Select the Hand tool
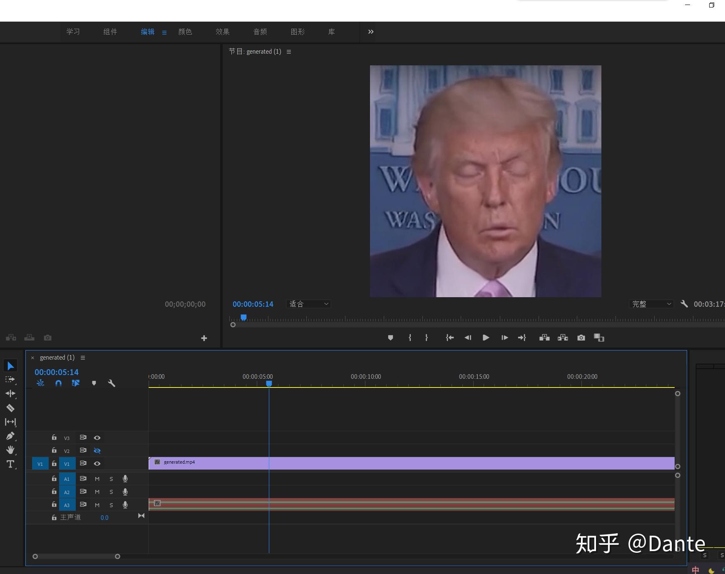This screenshot has width=725, height=574. click(10, 450)
